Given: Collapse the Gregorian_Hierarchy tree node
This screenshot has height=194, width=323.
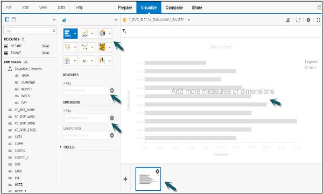Looking at the screenshot, I should point(5,69).
